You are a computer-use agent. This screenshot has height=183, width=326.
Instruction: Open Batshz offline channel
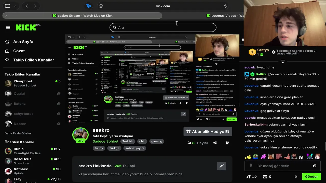click(32, 104)
